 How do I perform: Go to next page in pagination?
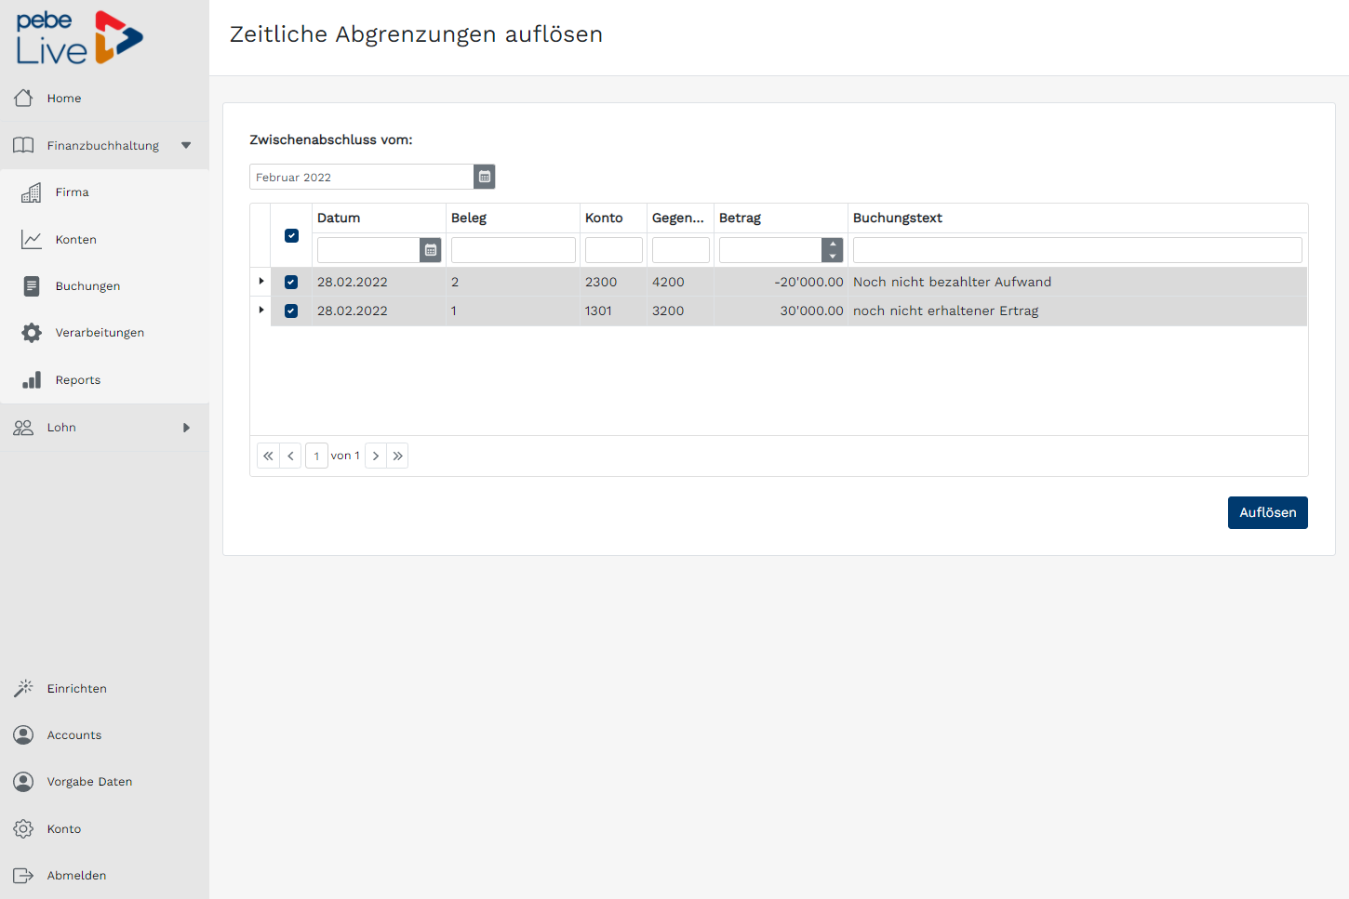[x=376, y=456]
